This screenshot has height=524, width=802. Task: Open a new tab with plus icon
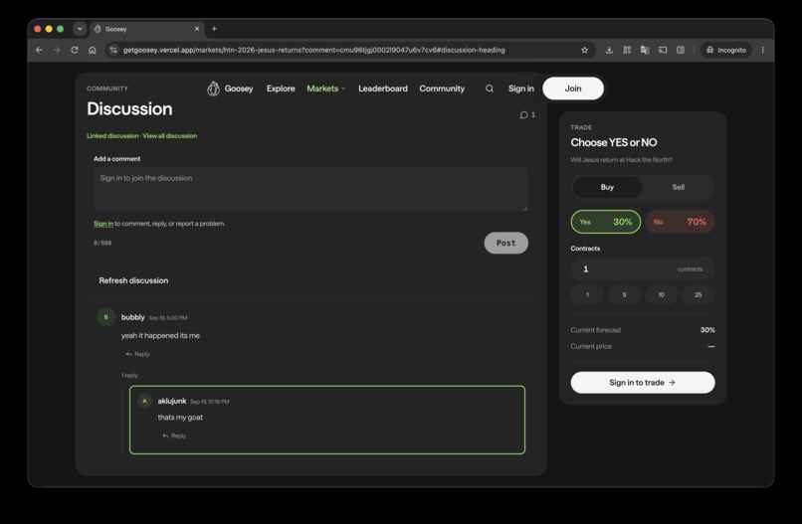point(214,29)
